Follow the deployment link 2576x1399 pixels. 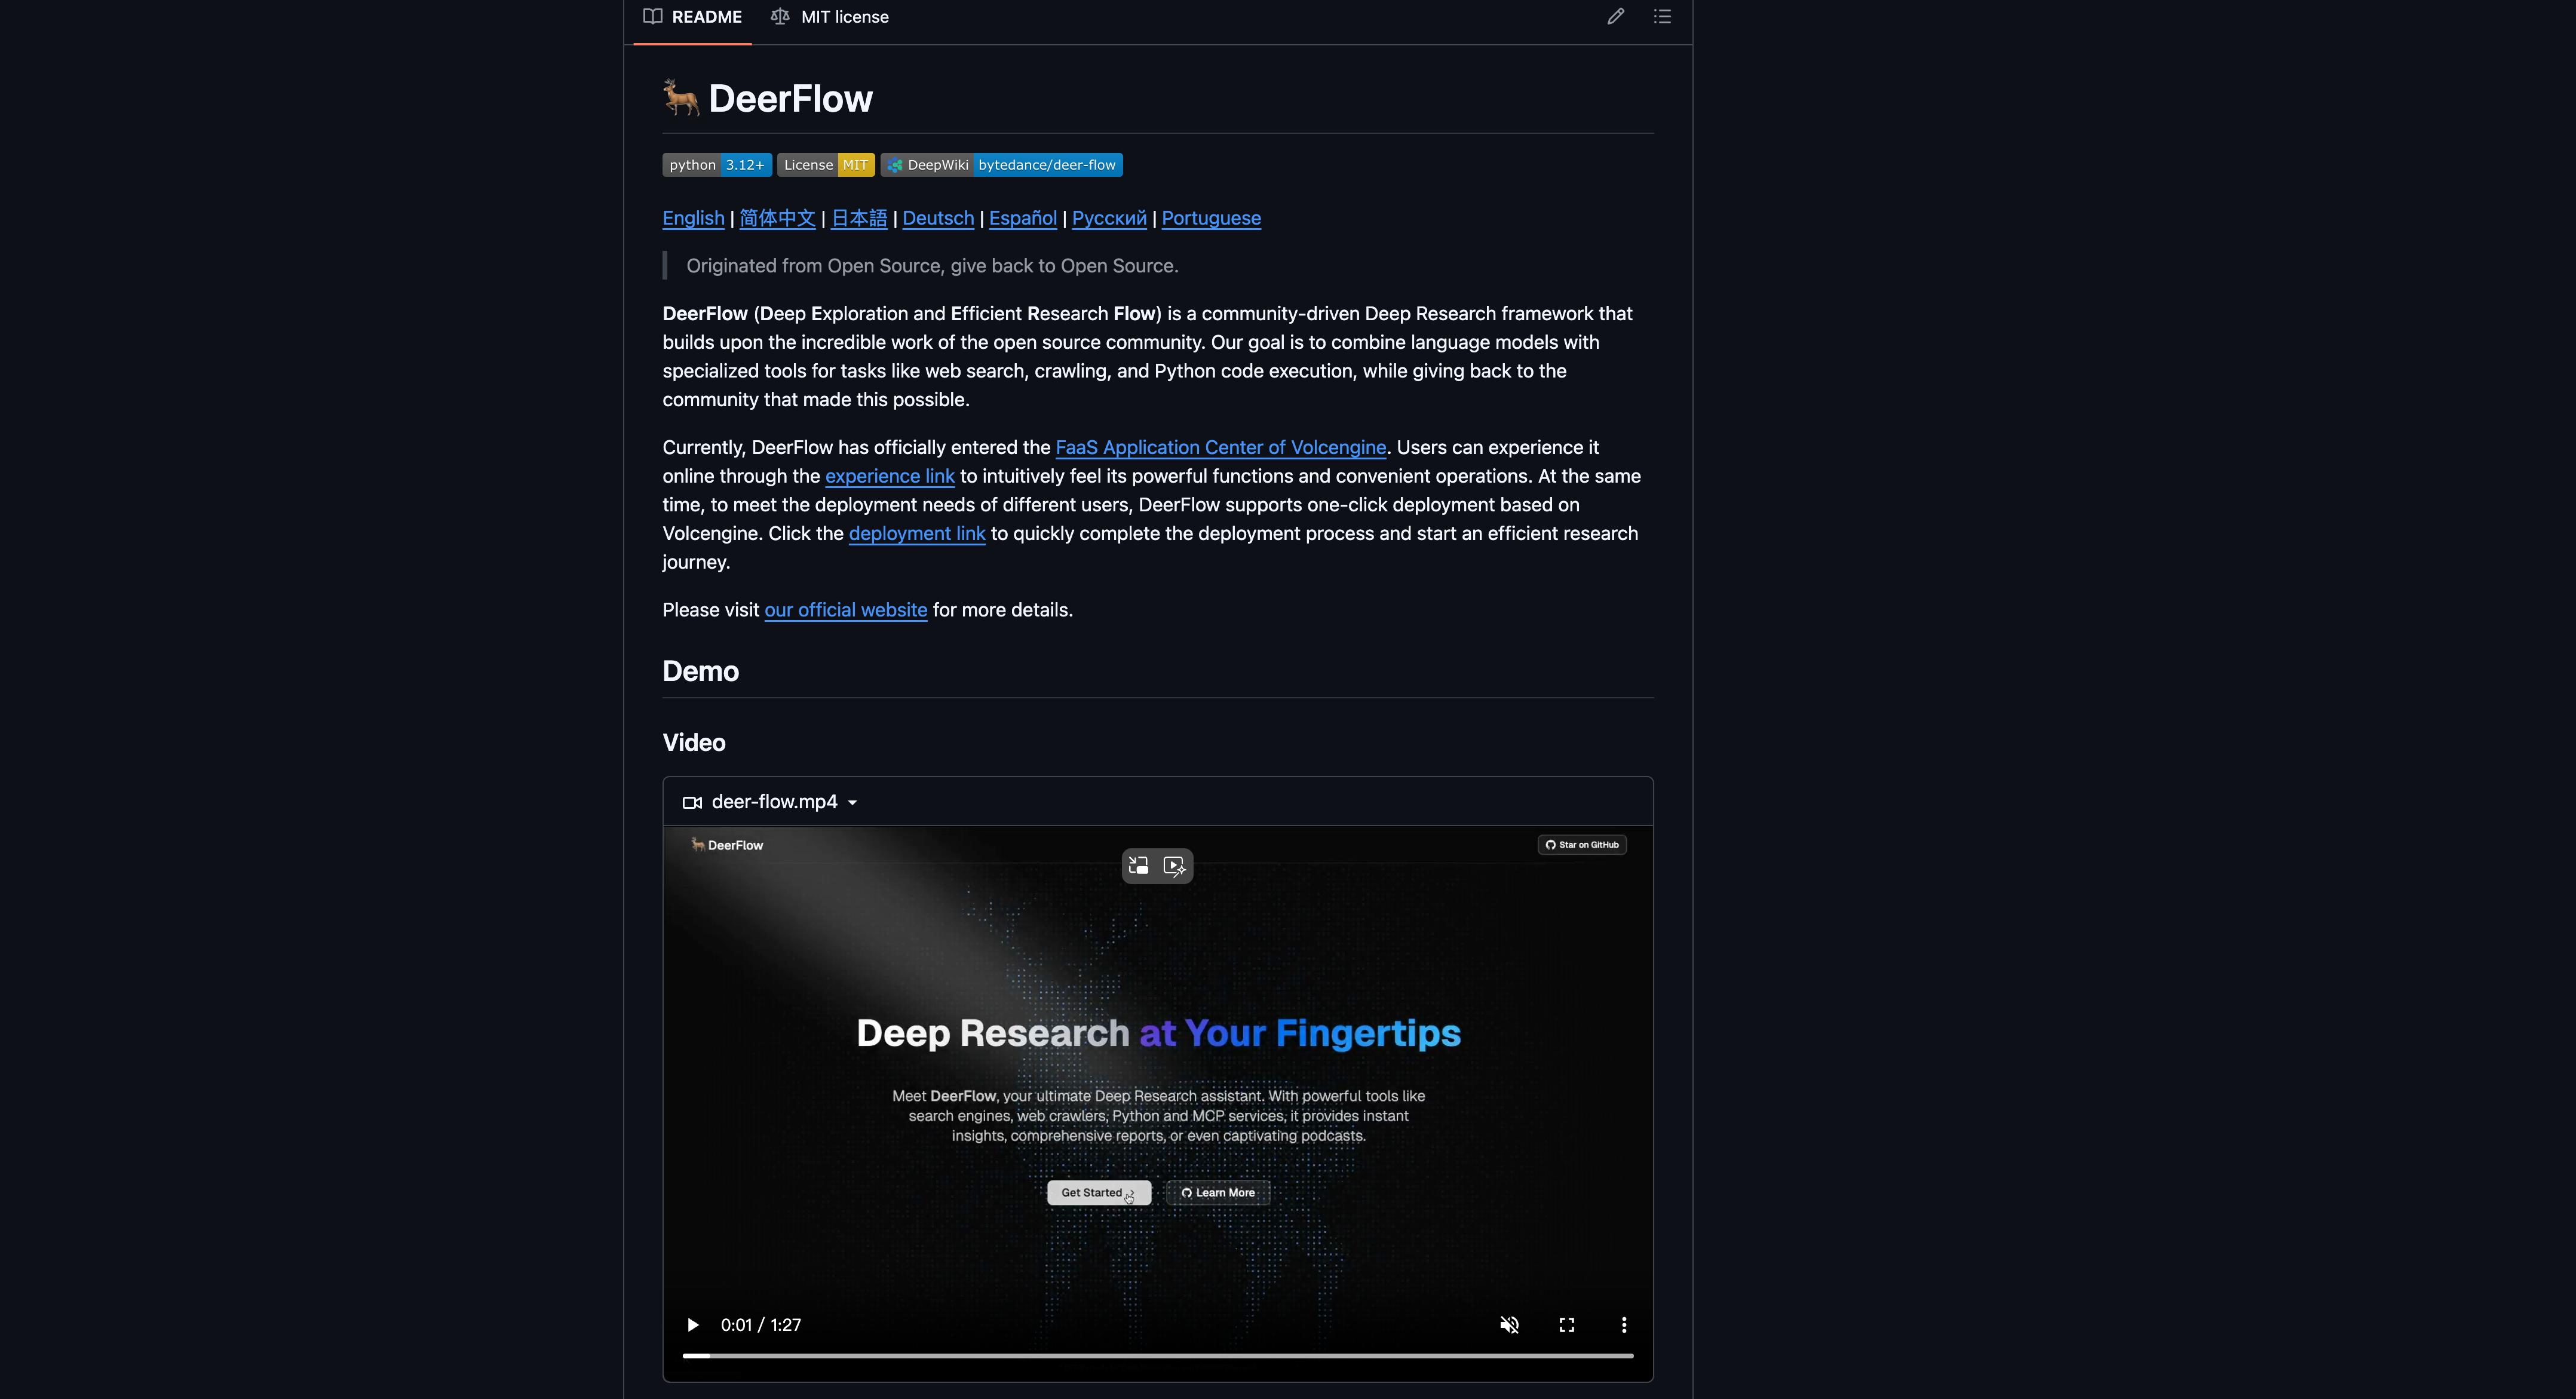coord(917,534)
